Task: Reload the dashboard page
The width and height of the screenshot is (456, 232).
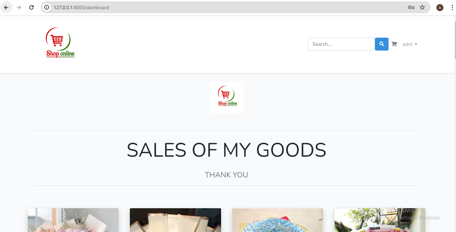Action: 32,7
